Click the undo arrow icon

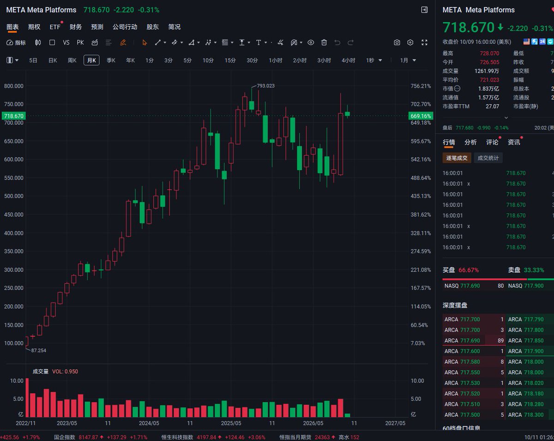337,42
